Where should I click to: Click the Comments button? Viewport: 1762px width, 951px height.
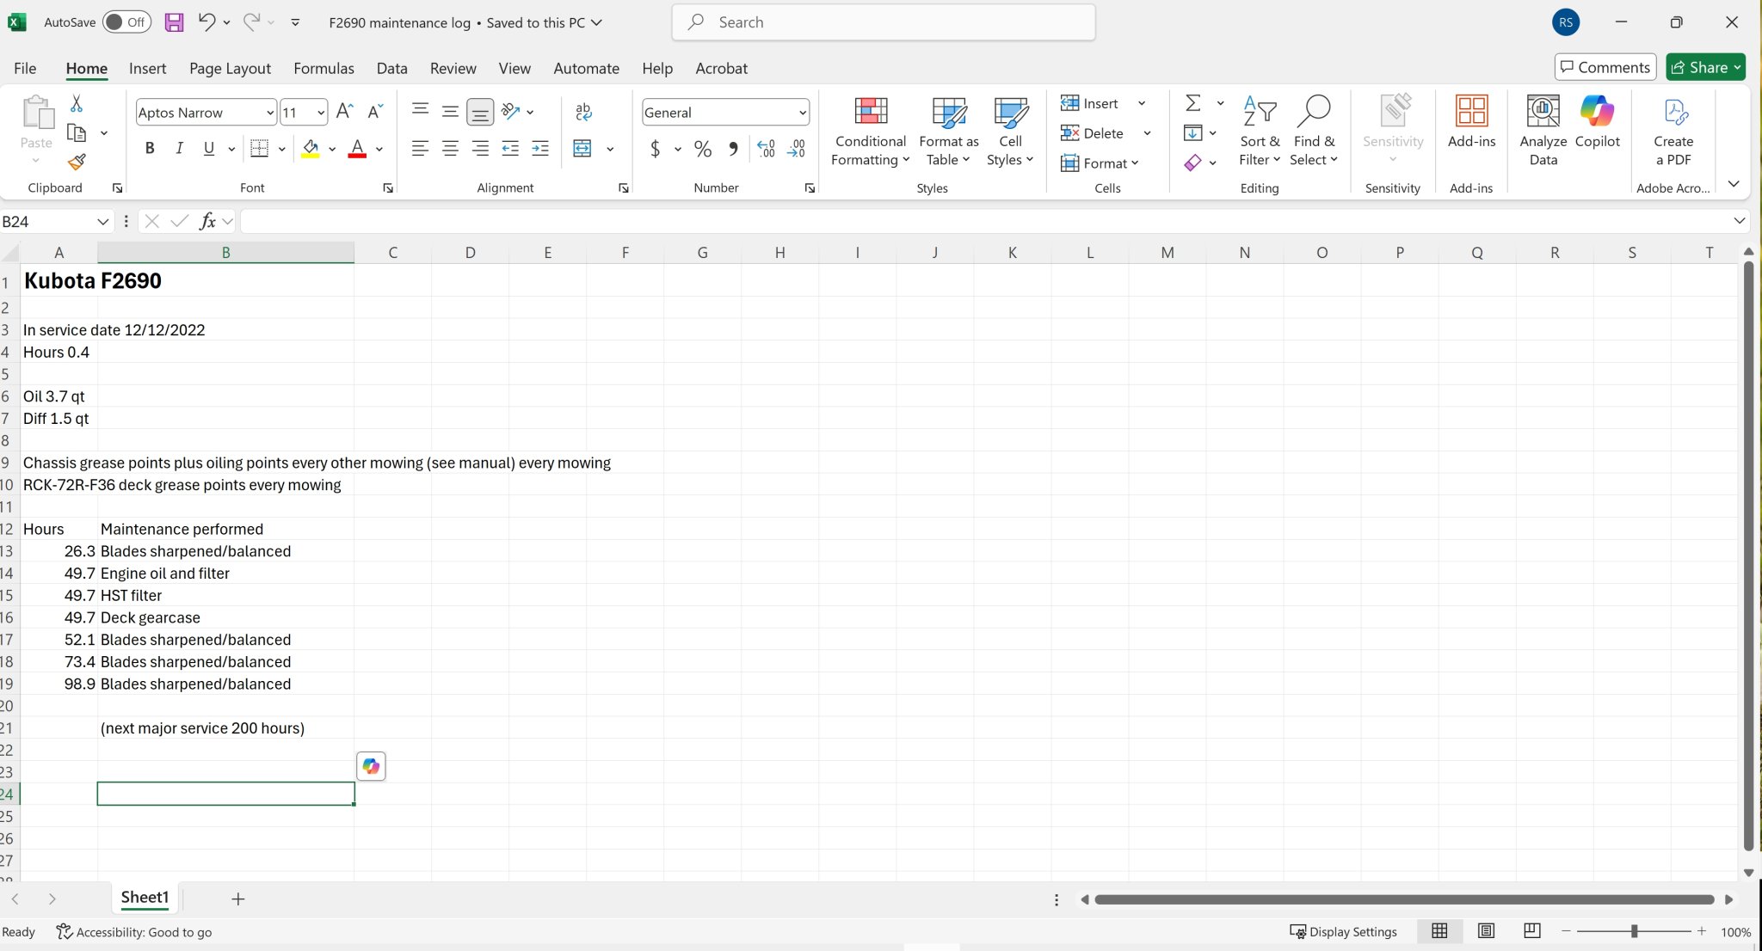(x=1605, y=67)
